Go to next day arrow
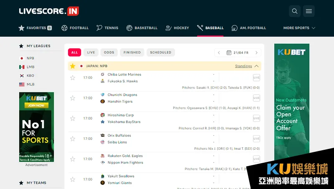The height and width of the screenshot is (189, 334). (x=256, y=53)
